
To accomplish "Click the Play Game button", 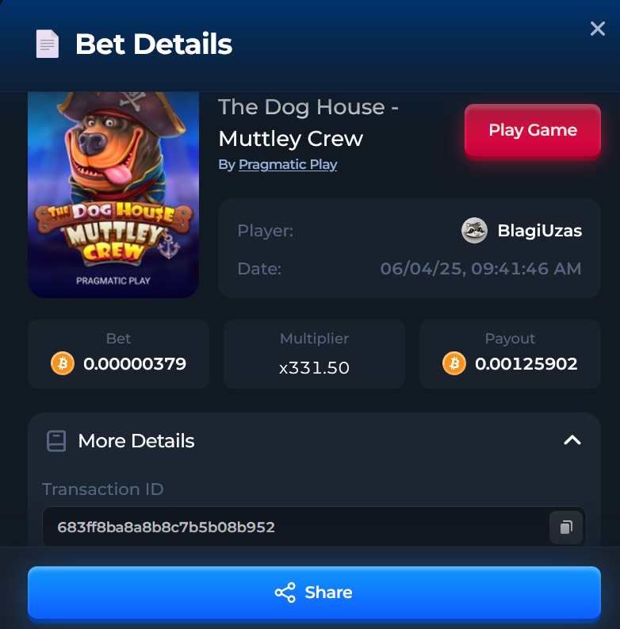I will pyautogui.click(x=533, y=130).
